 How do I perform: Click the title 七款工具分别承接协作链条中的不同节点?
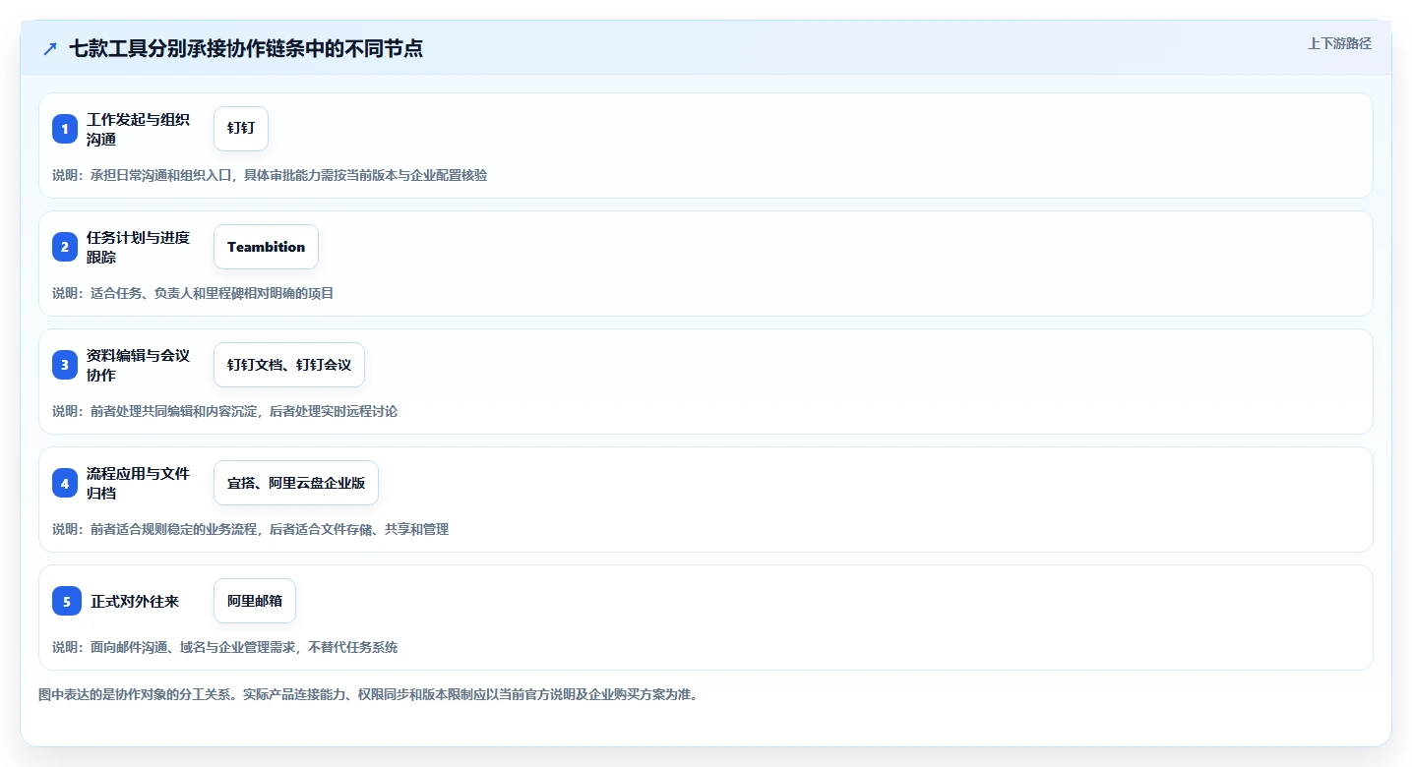point(246,48)
